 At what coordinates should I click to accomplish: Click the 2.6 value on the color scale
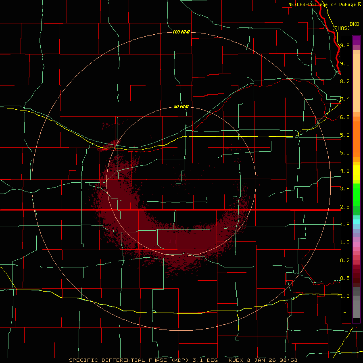[x=345, y=207]
